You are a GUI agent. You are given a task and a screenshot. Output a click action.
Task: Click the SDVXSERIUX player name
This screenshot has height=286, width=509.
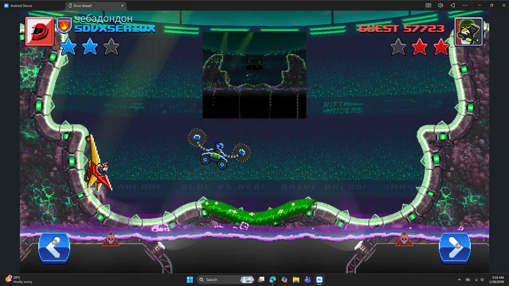115,28
